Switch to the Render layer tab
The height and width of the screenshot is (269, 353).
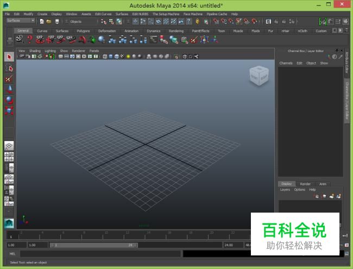click(305, 184)
